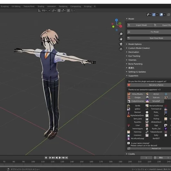Viewport: 171px width, 171px height.
Task: Open overlays options dropdown arrow
Action: click(164, 15)
